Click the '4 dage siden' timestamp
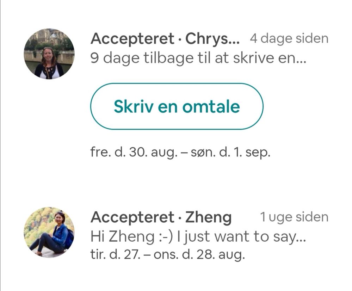 pos(289,39)
